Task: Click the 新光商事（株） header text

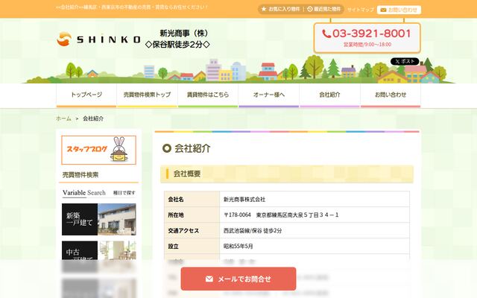Action: pyautogui.click(x=184, y=33)
